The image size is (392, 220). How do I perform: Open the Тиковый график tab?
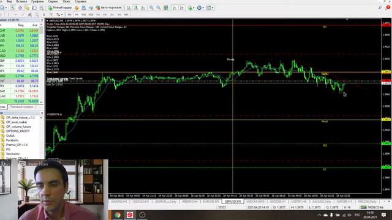pyautogui.click(x=22, y=107)
